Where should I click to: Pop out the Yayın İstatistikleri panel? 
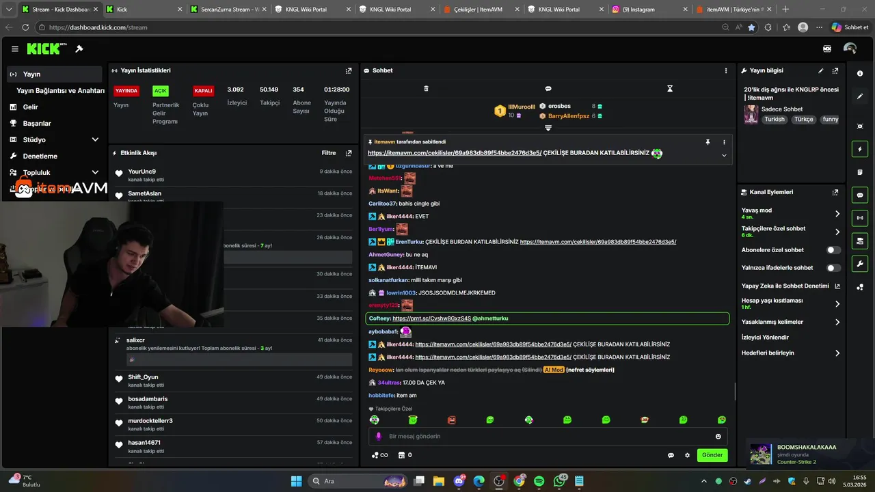coord(349,70)
